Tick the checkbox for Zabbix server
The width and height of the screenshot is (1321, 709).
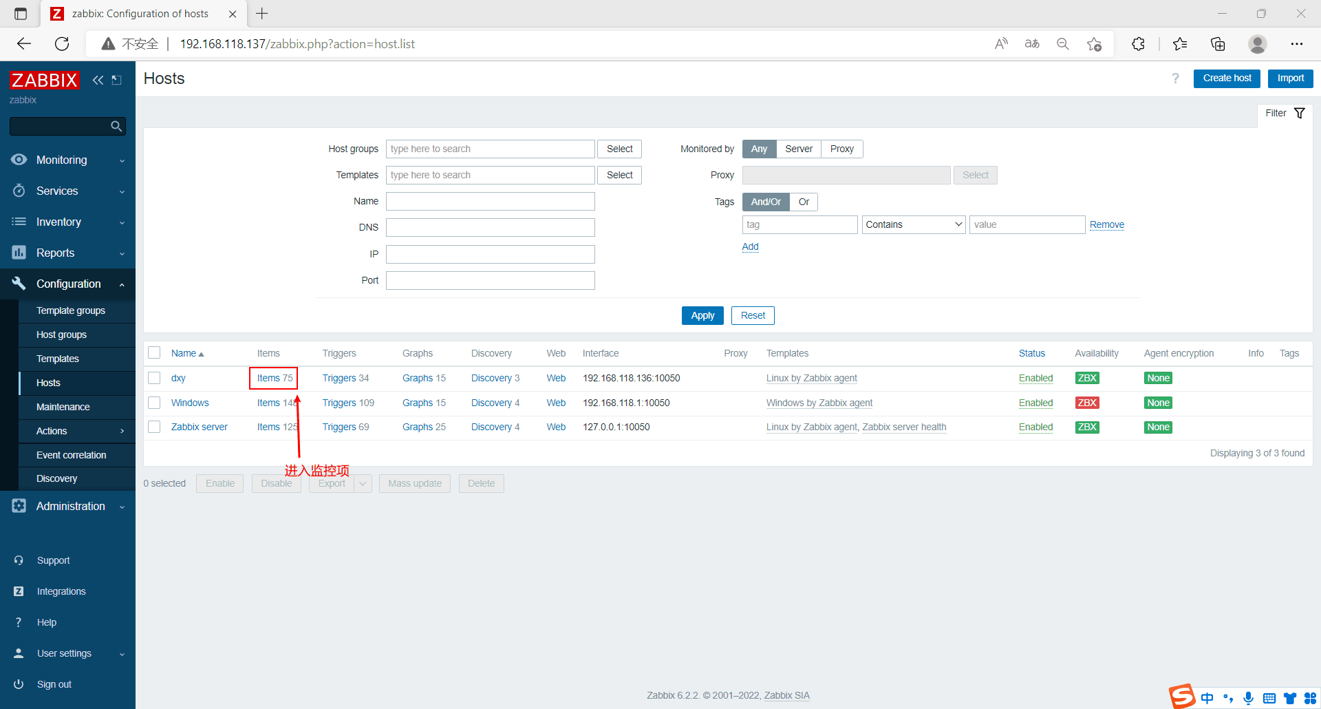154,427
